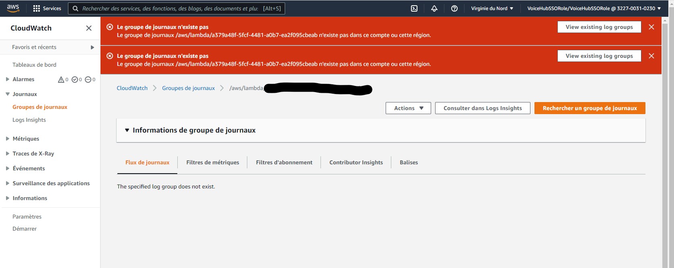Click the alarm triangle status icon
Screen dimensions: 674x268
(x=61, y=80)
